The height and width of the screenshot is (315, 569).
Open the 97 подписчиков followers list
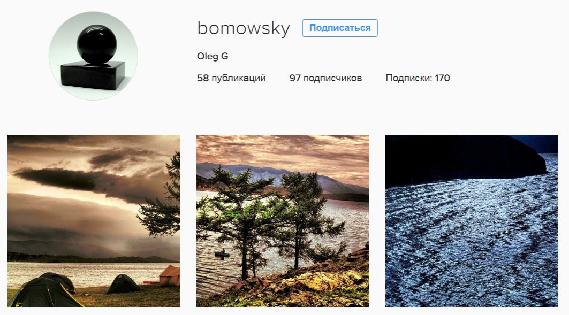[325, 78]
